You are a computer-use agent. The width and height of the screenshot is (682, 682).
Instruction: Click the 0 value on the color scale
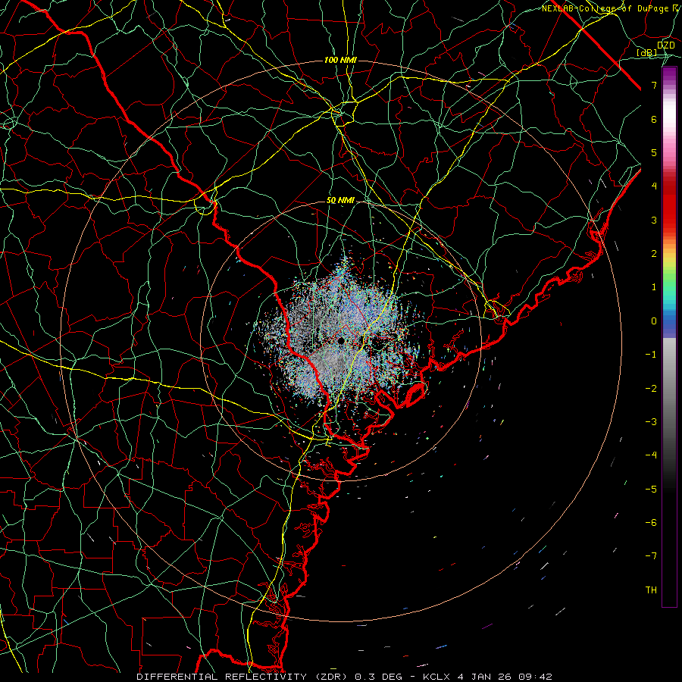654,321
